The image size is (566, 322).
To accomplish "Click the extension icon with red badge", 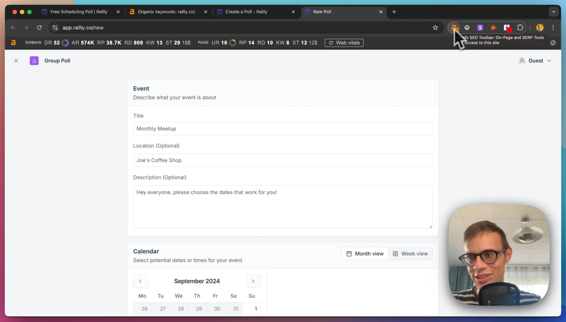I will [507, 28].
